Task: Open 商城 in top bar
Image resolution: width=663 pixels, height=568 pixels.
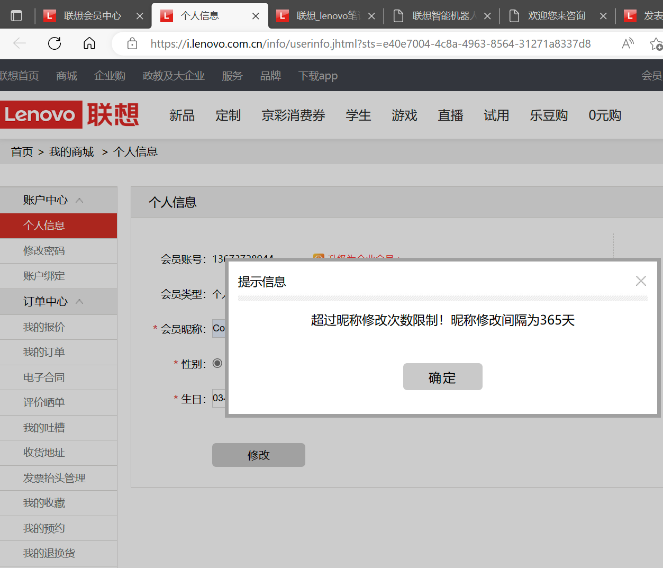Action: pyautogui.click(x=67, y=76)
